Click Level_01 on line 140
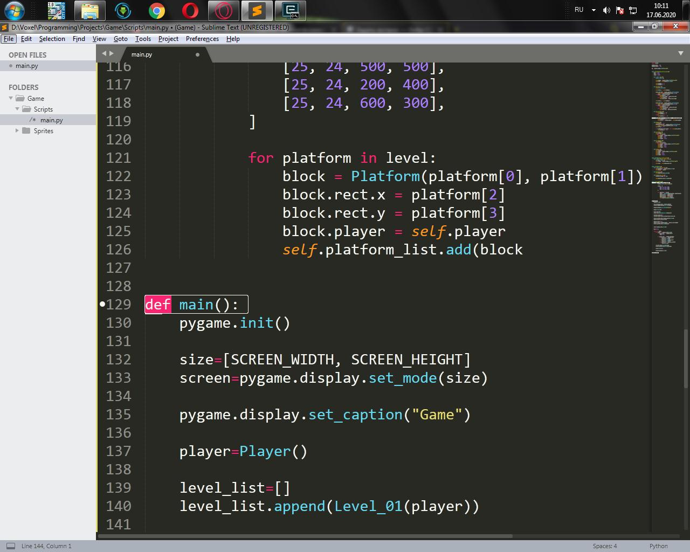Viewport: 690px width, 552px height. tap(368, 506)
